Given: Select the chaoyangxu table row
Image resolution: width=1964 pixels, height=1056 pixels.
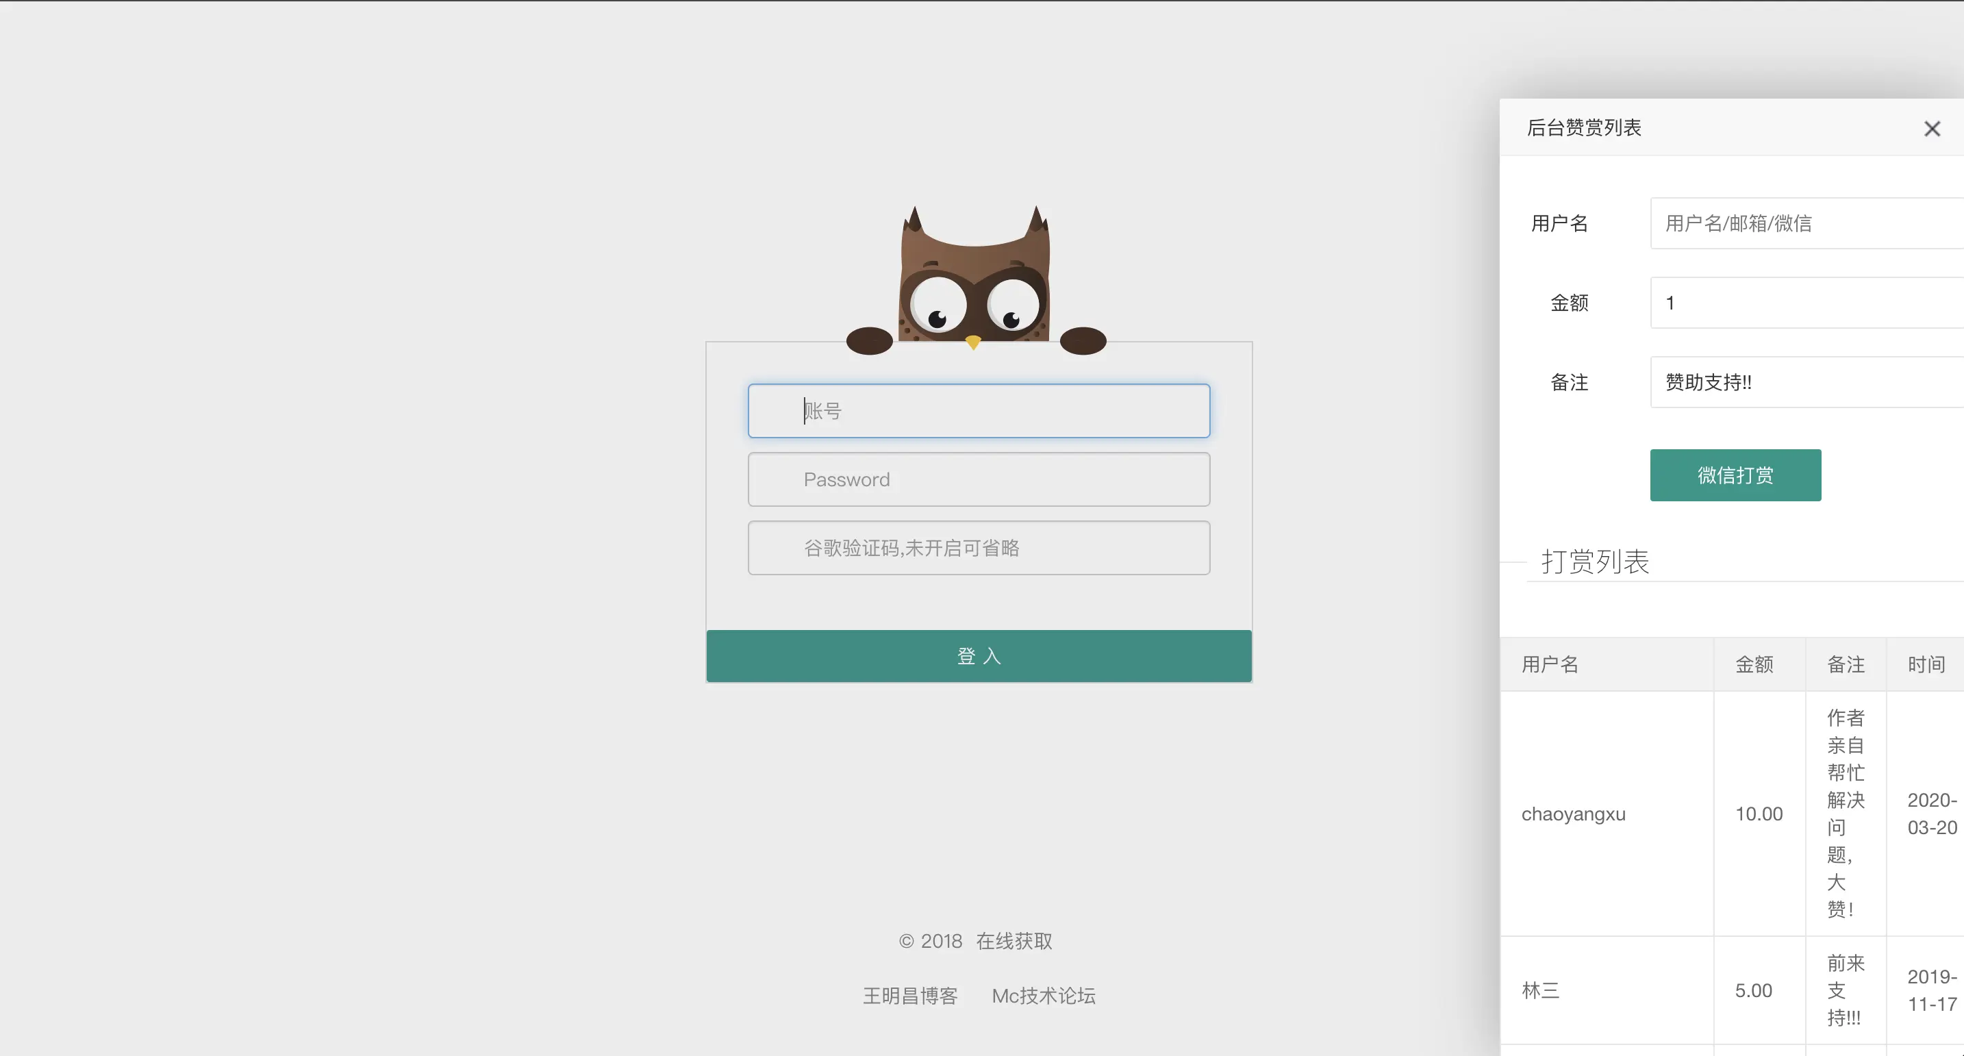Looking at the screenshot, I should click(x=1573, y=814).
